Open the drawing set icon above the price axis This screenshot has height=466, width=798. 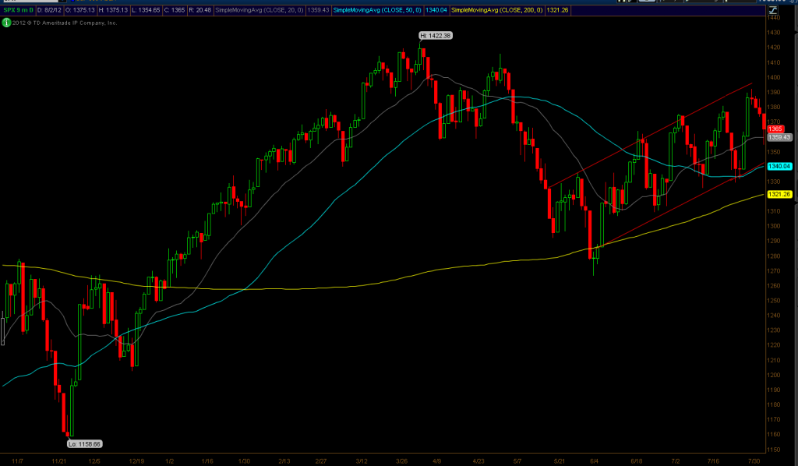pos(773,10)
